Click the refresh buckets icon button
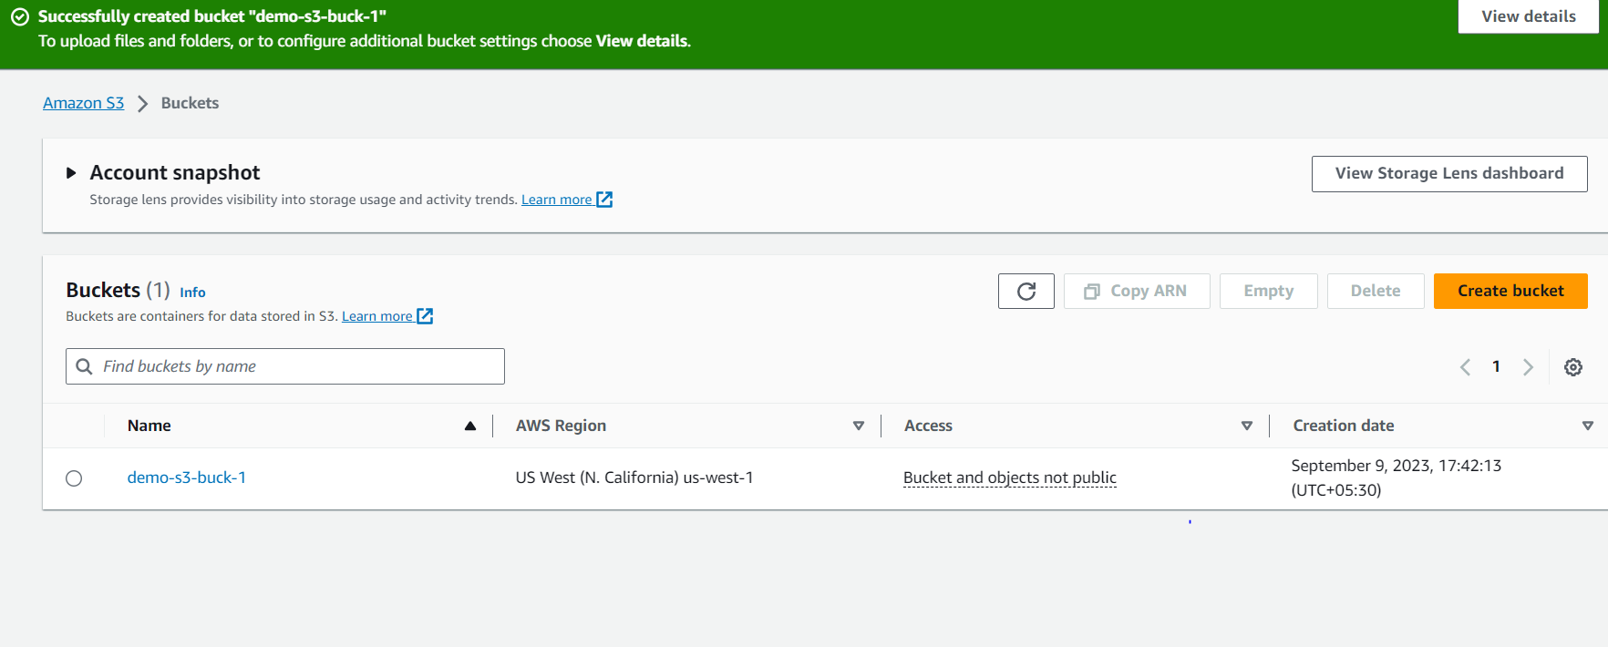The image size is (1608, 647). (1026, 291)
